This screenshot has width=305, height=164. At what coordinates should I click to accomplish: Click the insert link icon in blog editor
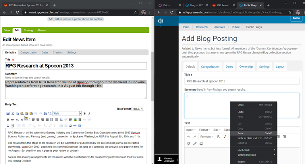tap(195, 144)
